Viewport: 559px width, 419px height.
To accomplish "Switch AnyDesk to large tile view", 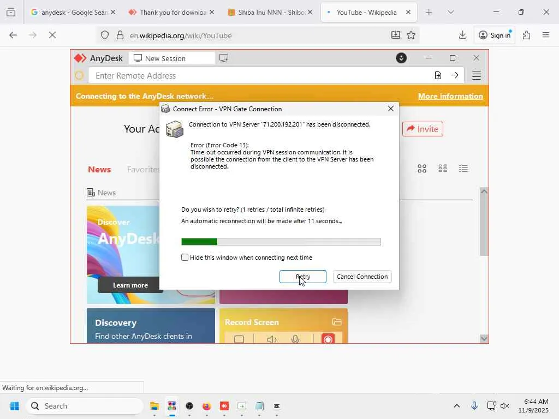I will pyautogui.click(x=422, y=169).
